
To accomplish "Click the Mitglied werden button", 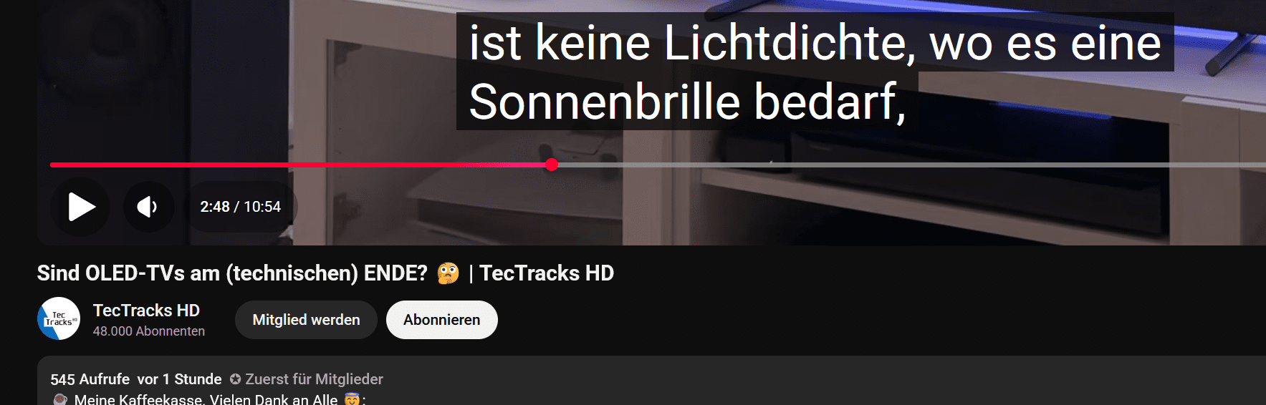I will (x=306, y=320).
